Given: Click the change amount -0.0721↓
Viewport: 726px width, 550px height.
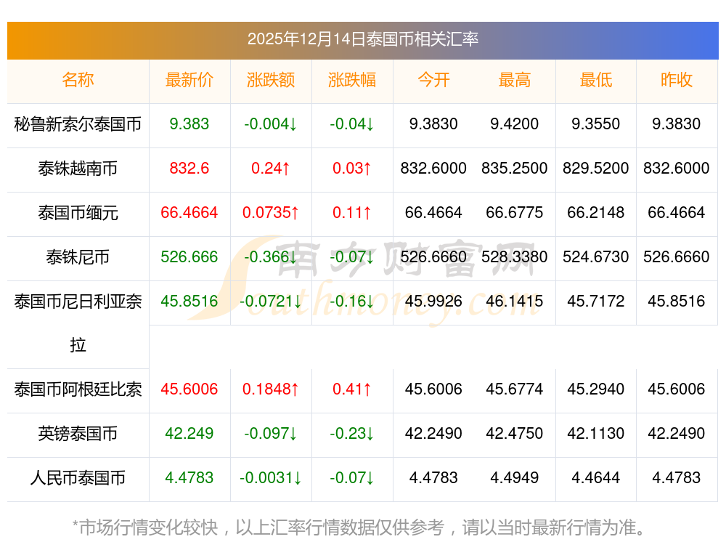Looking at the screenshot, I should tap(271, 301).
